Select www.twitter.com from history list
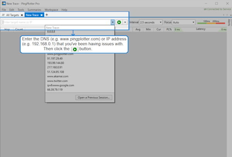232x157 pixels. pyautogui.click(x=58, y=81)
